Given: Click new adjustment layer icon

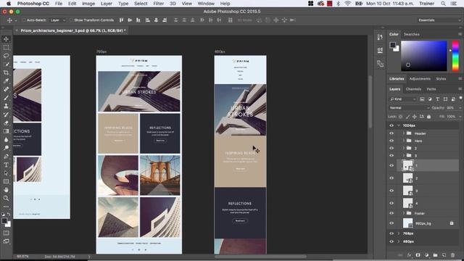Looking at the screenshot, I should tap(426, 254).
